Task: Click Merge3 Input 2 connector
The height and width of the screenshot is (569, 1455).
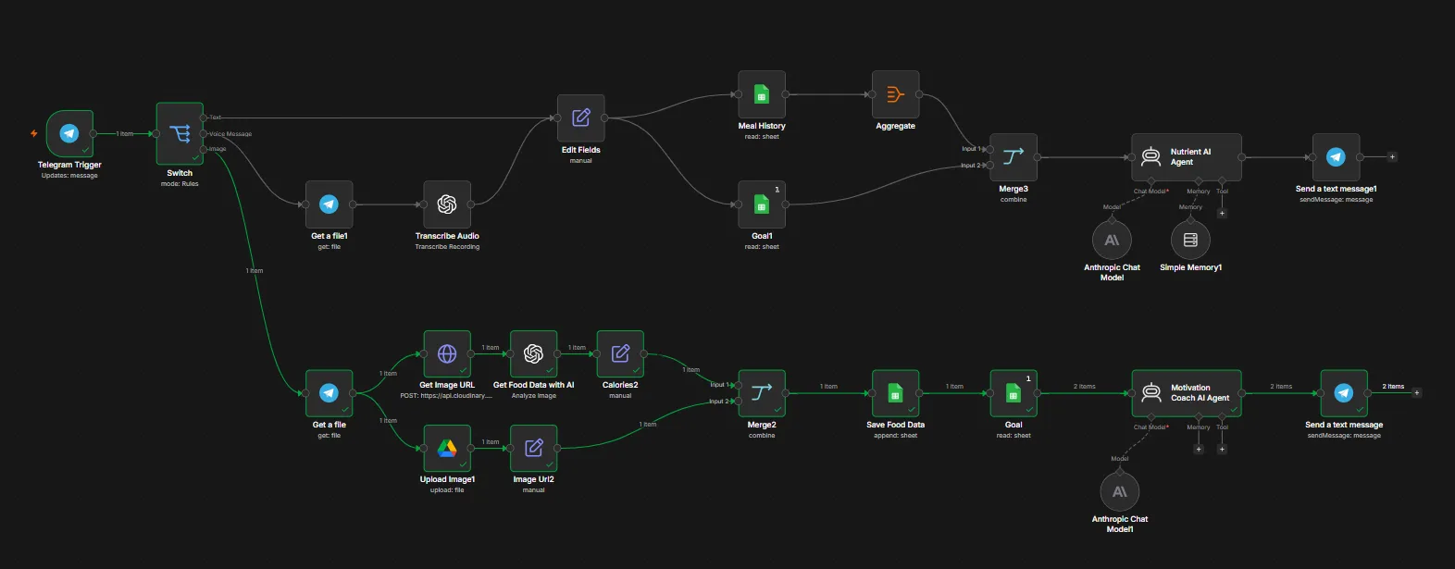Action: coord(989,166)
